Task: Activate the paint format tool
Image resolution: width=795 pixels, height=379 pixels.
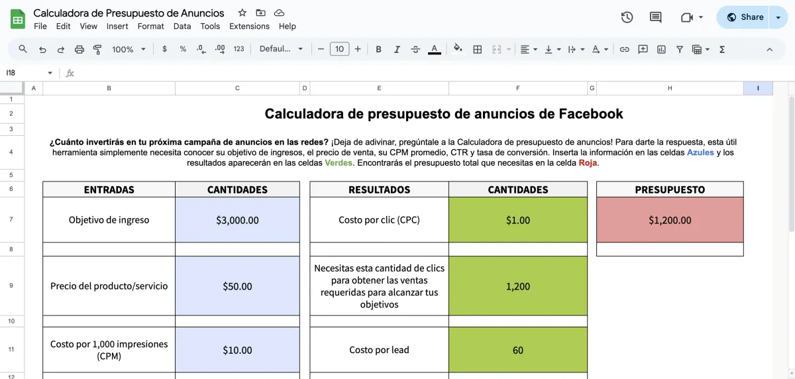Action: [97, 49]
